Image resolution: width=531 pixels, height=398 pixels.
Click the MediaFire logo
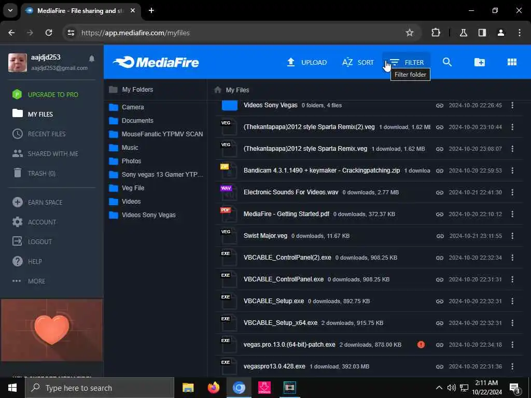156,62
